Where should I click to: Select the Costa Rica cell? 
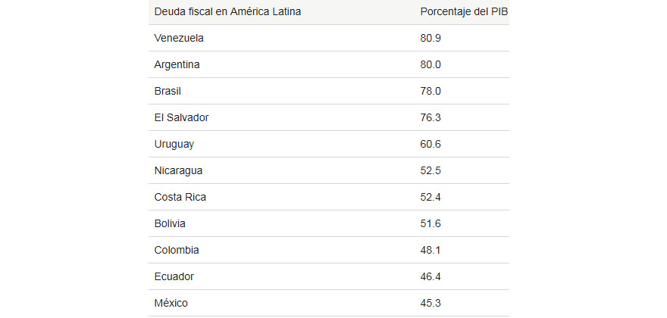click(x=180, y=197)
